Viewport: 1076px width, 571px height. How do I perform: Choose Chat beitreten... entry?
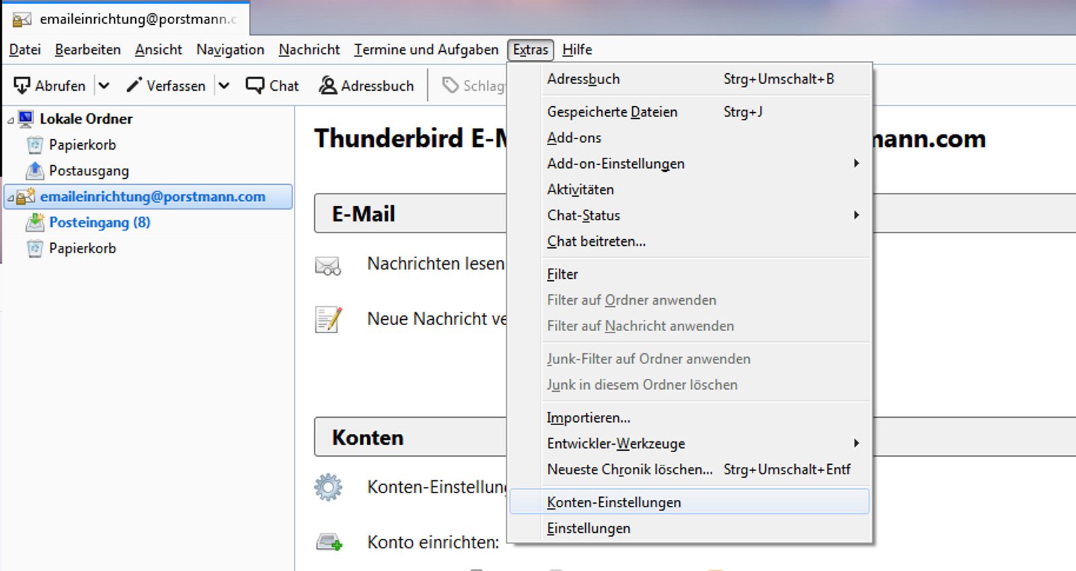[689, 241]
